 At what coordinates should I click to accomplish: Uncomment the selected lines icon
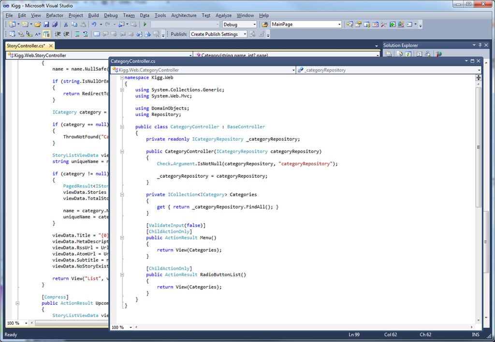click(x=86, y=34)
